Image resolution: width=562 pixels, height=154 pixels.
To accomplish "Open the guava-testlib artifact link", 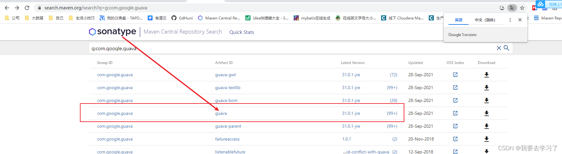I will (228, 88).
